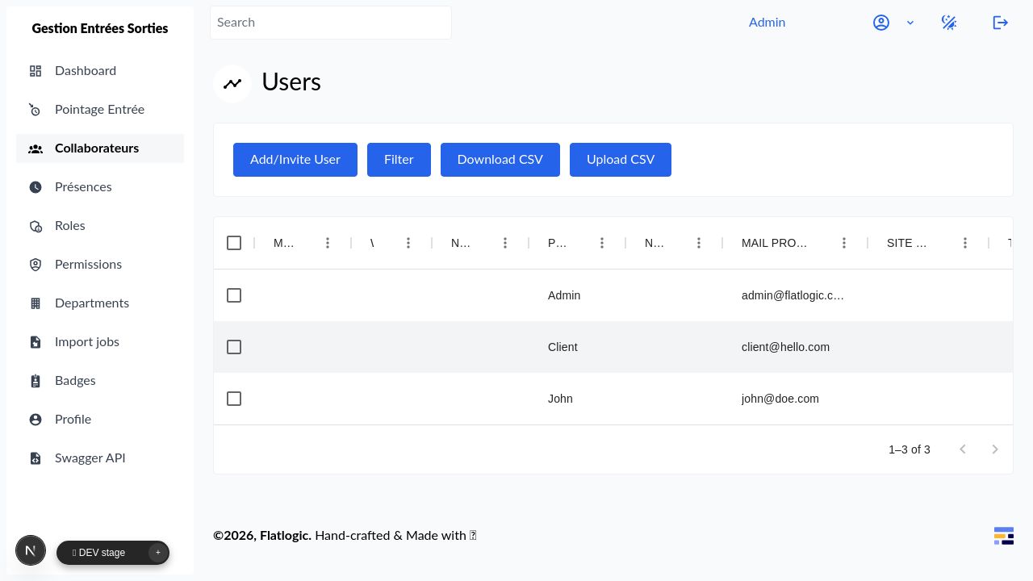
Task: Open the Badges page icon in sidebar
Action: click(x=36, y=381)
